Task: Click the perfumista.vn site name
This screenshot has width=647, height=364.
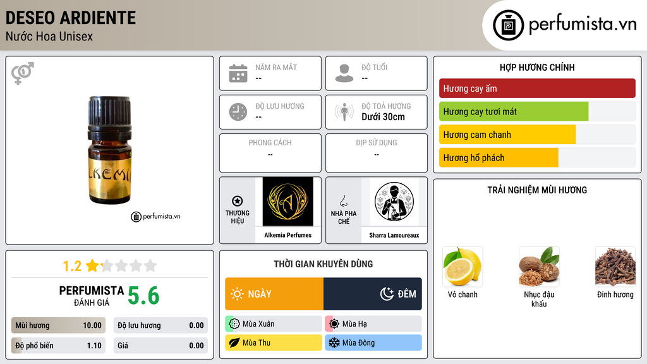Action: pyautogui.click(x=583, y=24)
